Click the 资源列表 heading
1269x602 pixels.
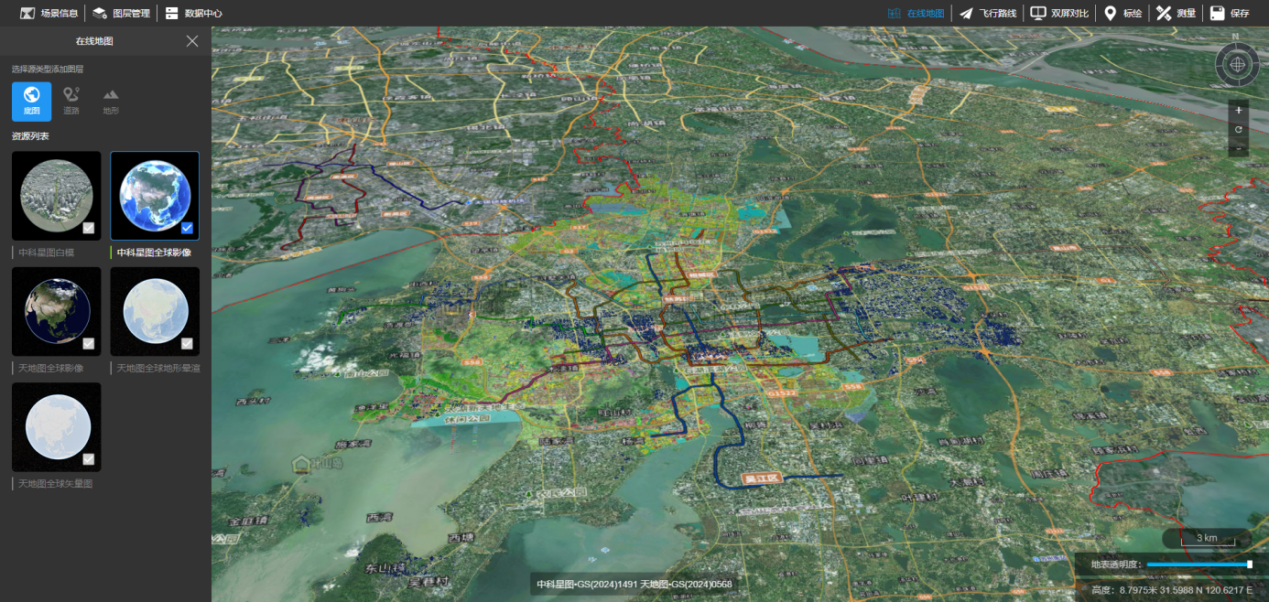(x=30, y=136)
